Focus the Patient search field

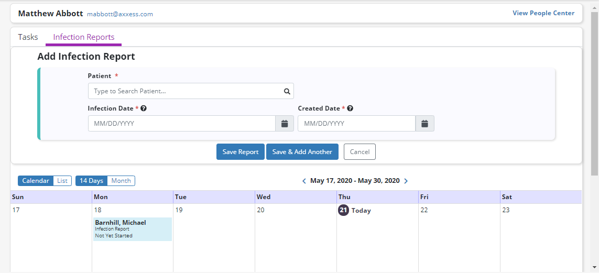(x=186, y=91)
